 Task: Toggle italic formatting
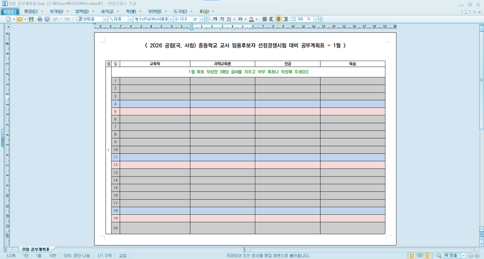(222, 19)
